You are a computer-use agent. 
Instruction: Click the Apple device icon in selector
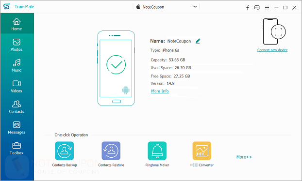click(x=138, y=7)
